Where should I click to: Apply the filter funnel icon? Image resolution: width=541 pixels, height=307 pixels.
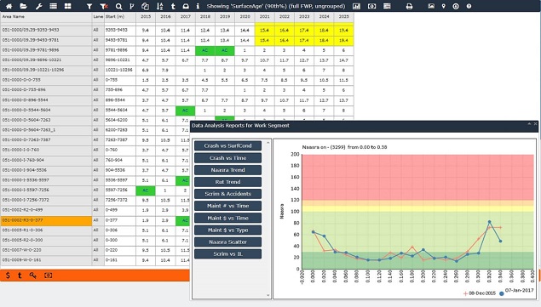(89, 6)
